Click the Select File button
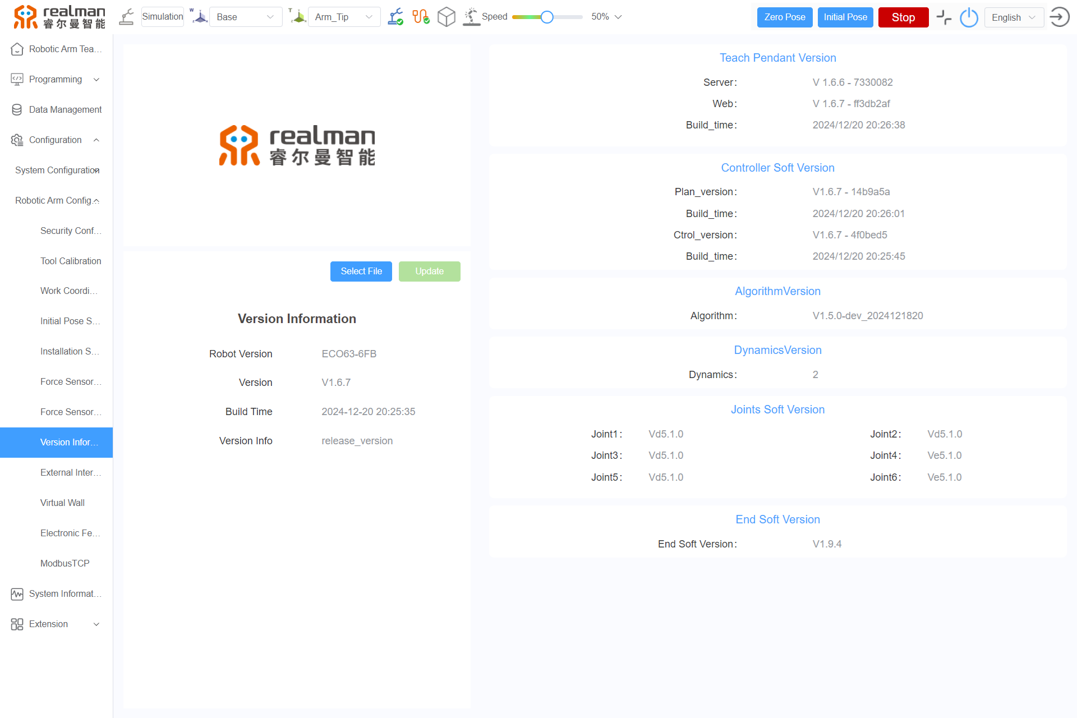The image size is (1077, 718). point(361,271)
